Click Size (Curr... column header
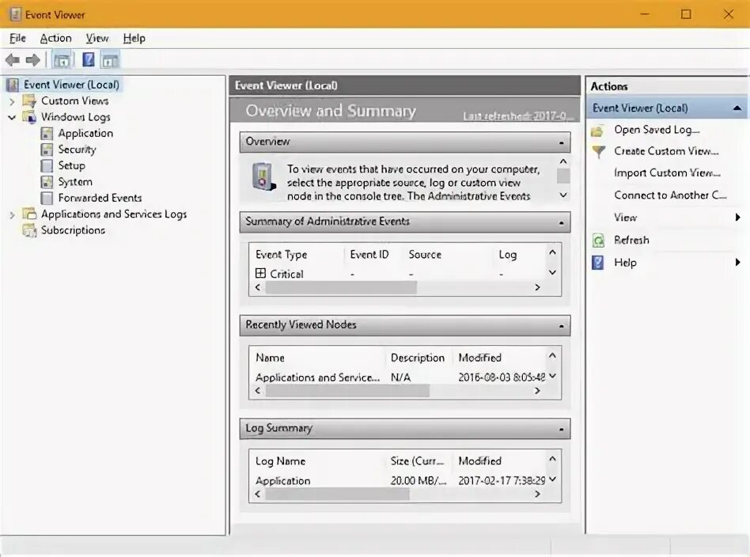Screen dimensions: 750x557 pos(417,461)
